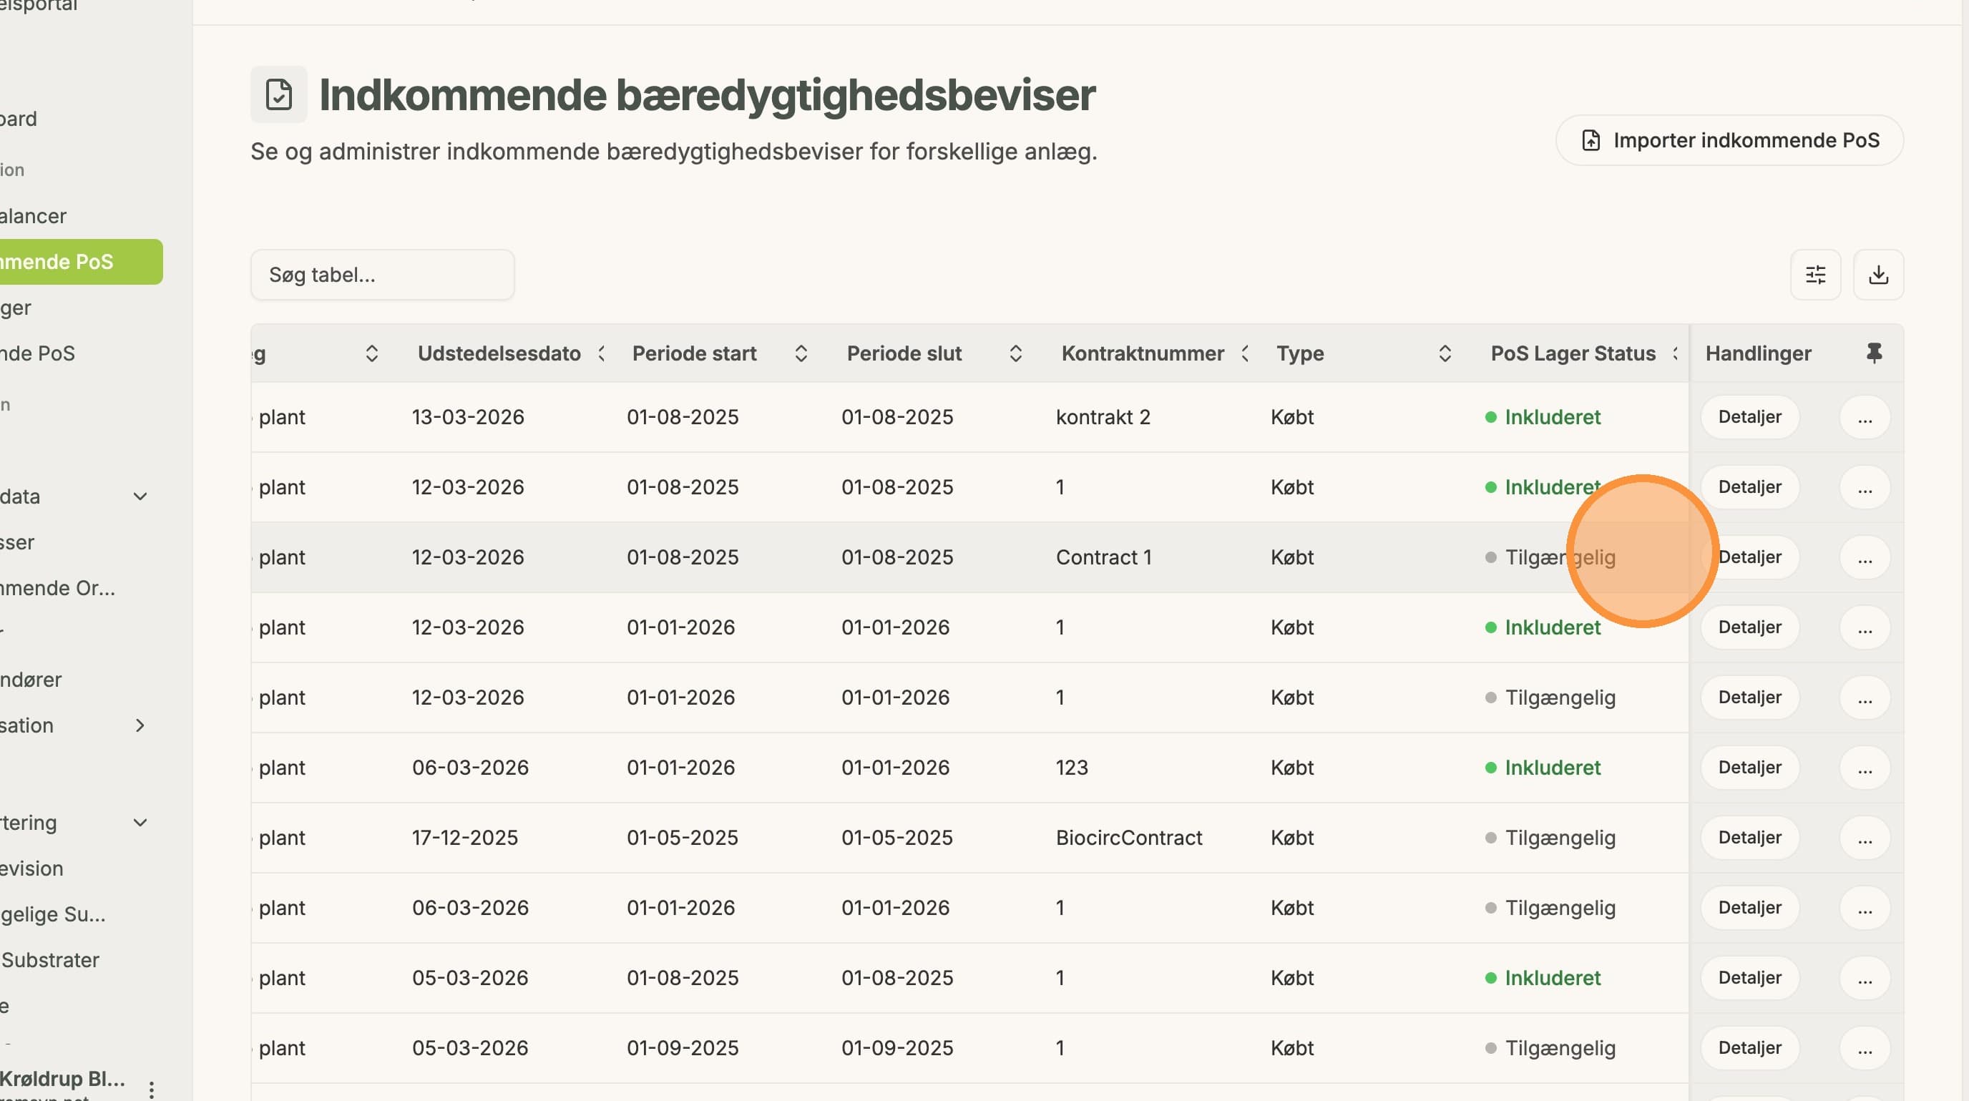
Task: Click the 13-03-2026 issue date cell
Action: (468, 417)
